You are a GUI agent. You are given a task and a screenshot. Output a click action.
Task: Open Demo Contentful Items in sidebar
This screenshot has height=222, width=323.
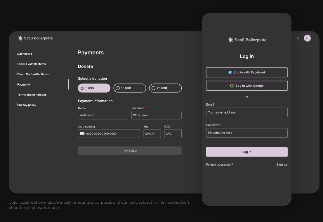(33, 74)
